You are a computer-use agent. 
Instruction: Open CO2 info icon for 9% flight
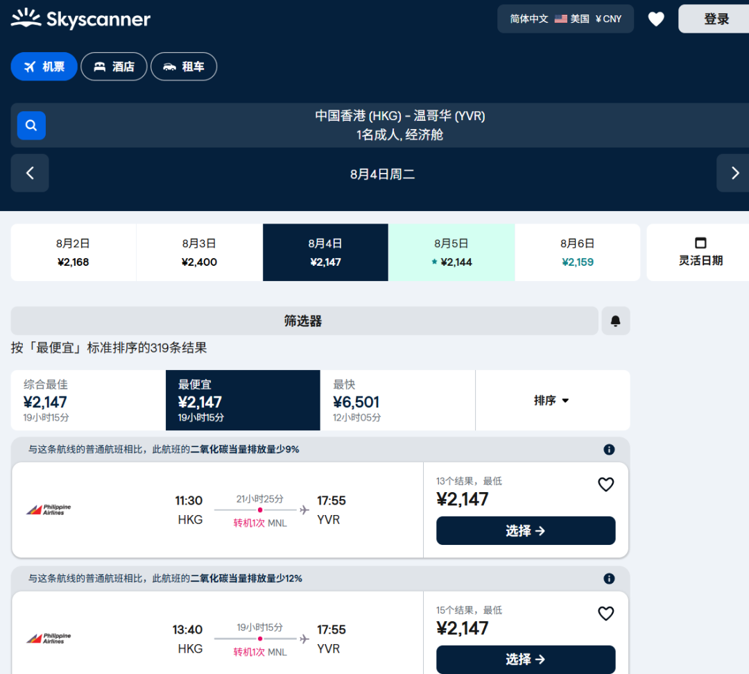point(609,450)
